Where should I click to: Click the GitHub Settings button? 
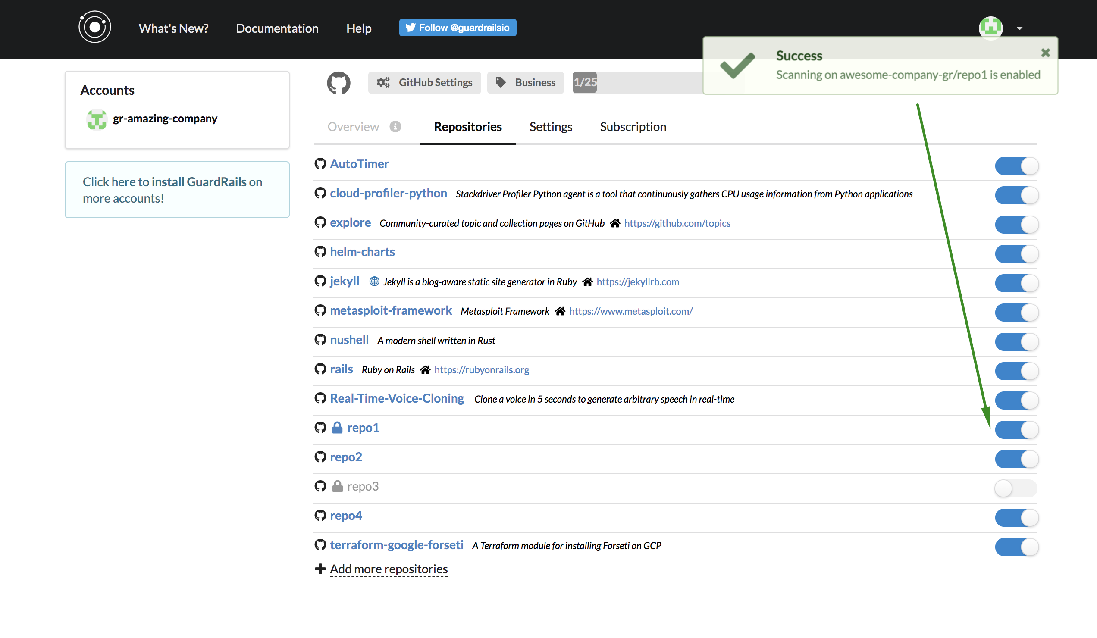pos(424,83)
